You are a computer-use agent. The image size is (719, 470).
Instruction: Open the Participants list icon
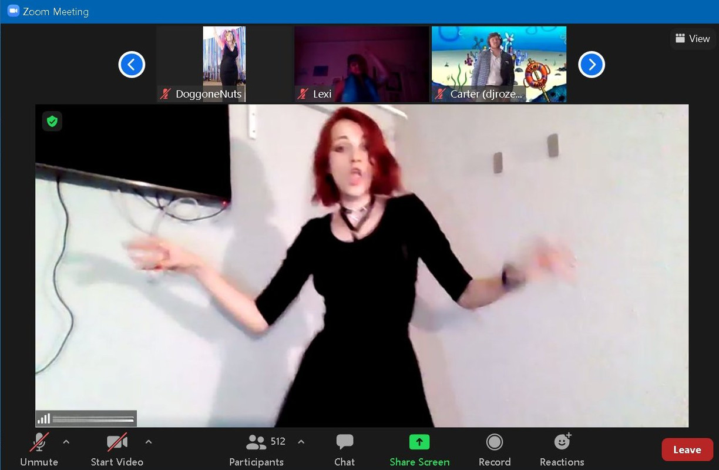point(257,442)
